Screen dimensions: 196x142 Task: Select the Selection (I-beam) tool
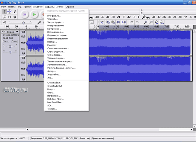point(5,12)
